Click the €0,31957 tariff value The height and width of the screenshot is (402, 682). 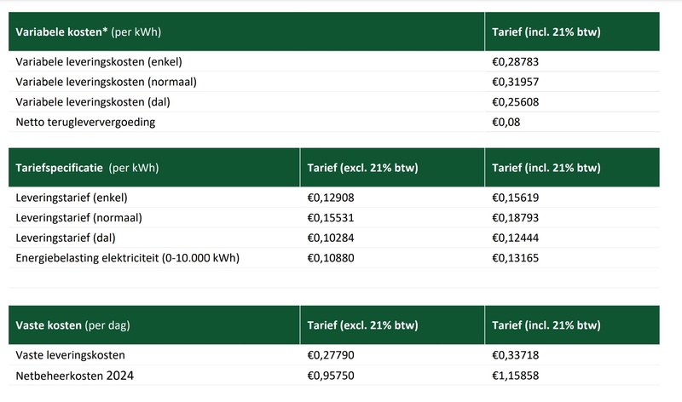pyautogui.click(x=516, y=82)
